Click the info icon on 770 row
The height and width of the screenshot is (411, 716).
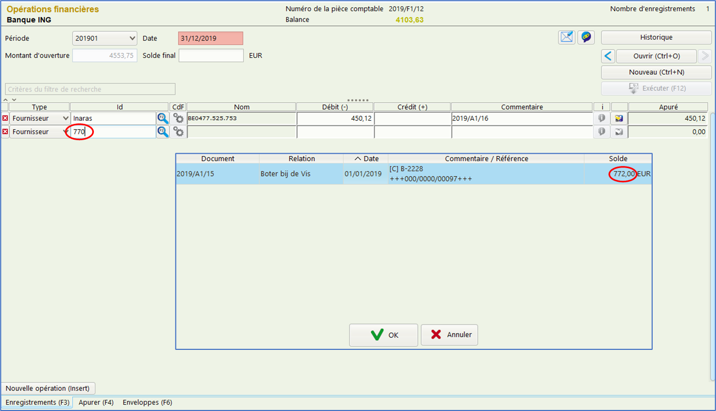602,132
